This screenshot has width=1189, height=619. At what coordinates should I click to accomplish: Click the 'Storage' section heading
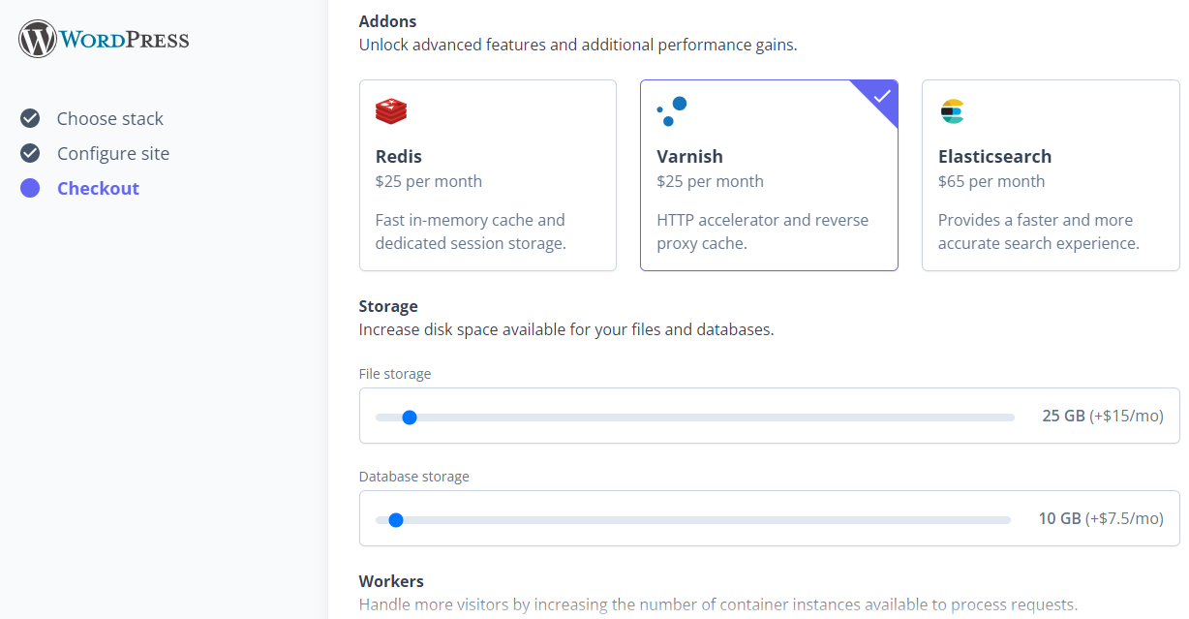click(388, 306)
